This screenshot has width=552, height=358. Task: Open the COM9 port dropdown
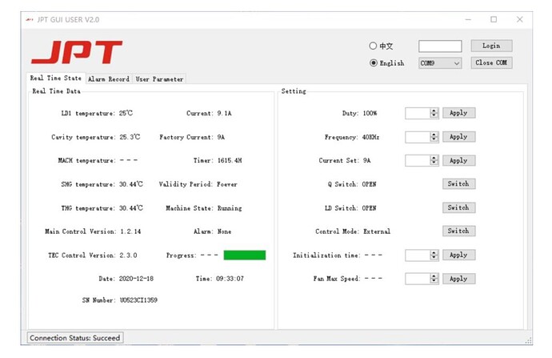[440, 63]
